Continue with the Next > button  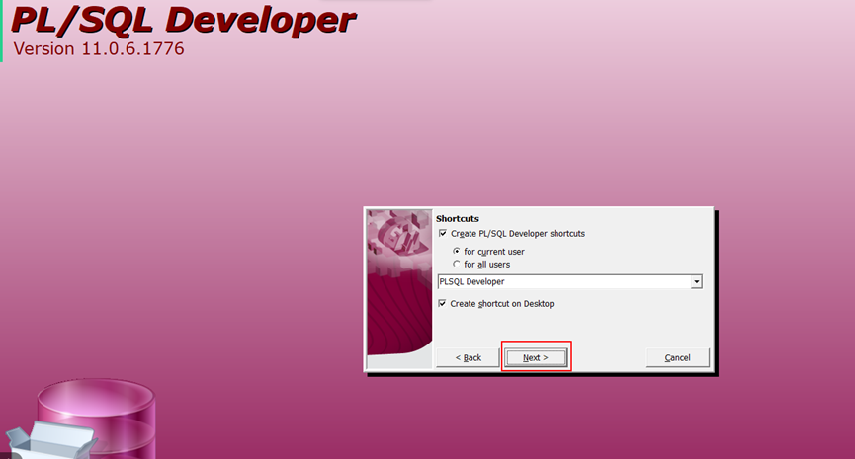536,357
